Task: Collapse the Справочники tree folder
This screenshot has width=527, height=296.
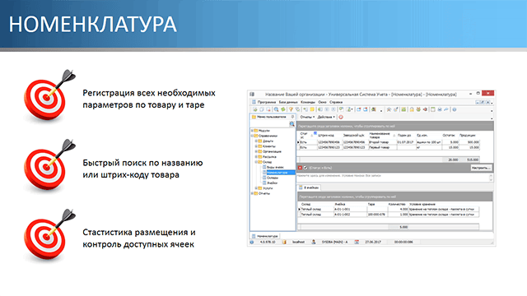Action: (x=252, y=136)
